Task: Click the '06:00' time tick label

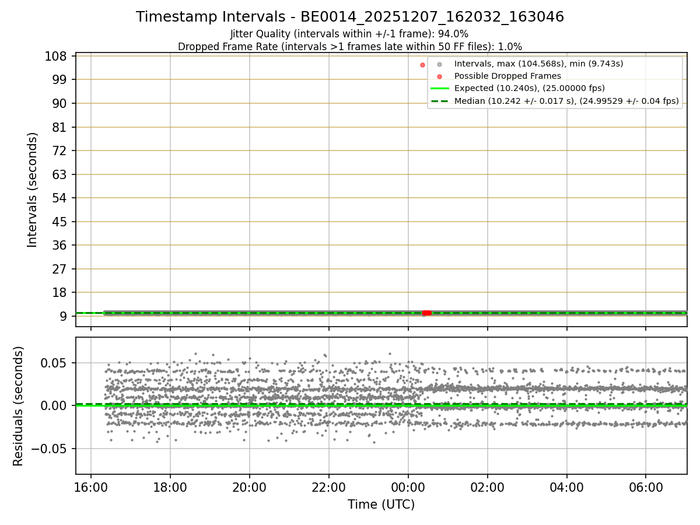Action: (646, 487)
